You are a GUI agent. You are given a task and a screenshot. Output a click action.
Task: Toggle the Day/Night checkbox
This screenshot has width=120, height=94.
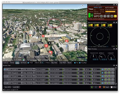click(x=80, y=63)
